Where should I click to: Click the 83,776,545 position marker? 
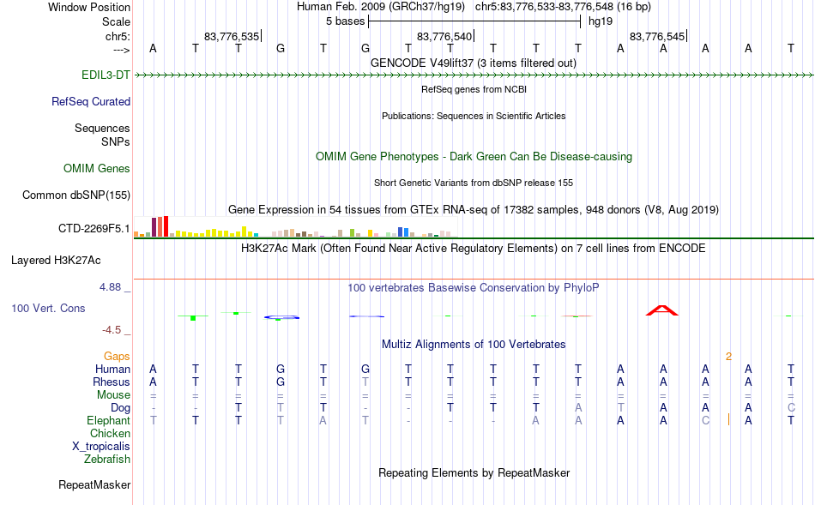657,36
